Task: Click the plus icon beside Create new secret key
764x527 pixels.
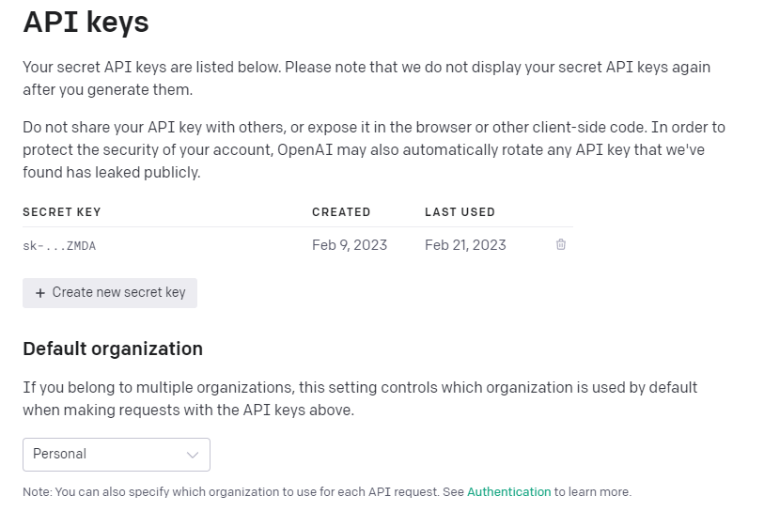Action: (x=40, y=293)
